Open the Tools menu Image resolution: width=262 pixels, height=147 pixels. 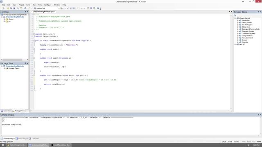click(x=40, y=5)
